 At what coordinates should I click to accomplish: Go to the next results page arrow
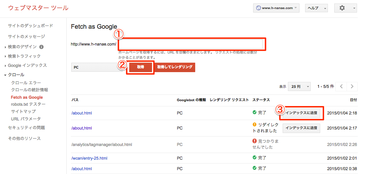(352, 86)
